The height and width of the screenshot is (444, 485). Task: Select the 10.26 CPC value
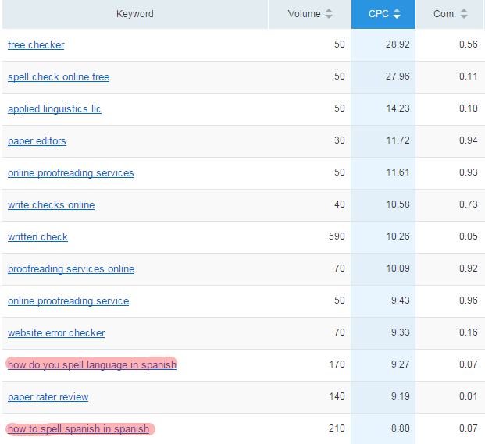pyautogui.click(x=398, y=236)
